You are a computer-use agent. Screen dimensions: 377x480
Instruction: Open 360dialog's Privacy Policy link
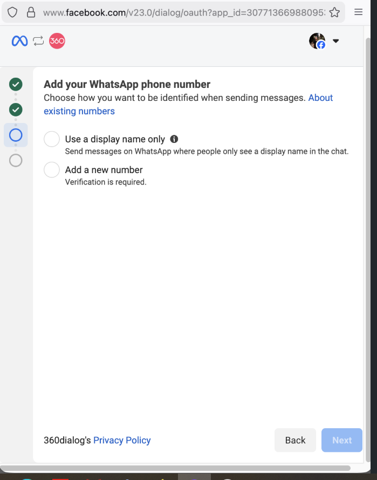pos(122,440)
